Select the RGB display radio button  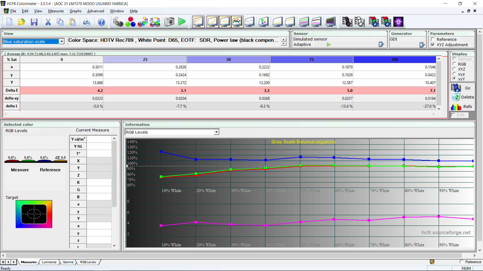pos(454,64)
